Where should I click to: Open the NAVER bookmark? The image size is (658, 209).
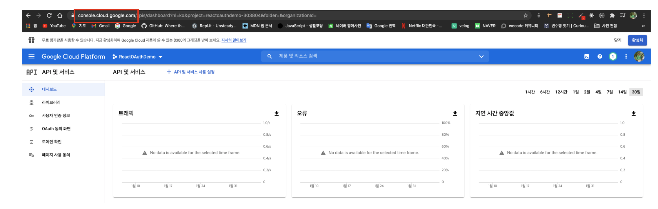click(x=485, y=26)
